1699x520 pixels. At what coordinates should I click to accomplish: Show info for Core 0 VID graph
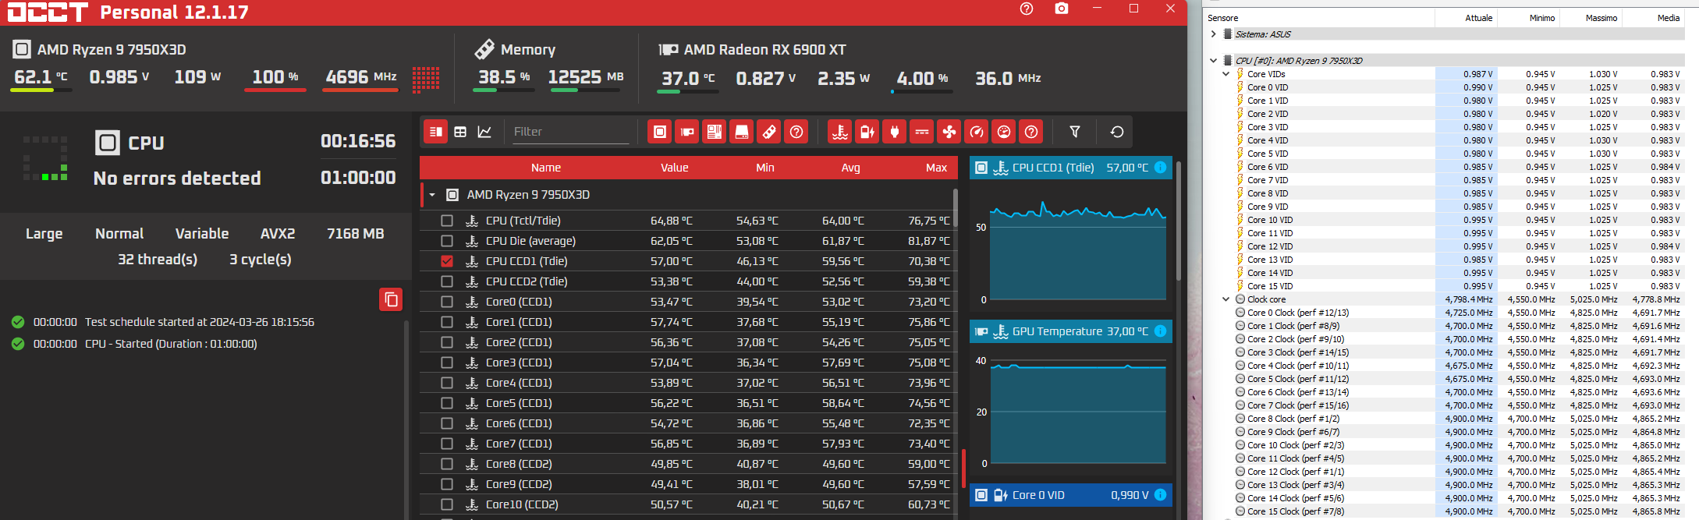click(x=1160, y=495)
